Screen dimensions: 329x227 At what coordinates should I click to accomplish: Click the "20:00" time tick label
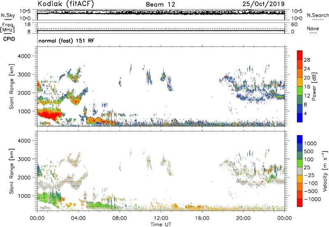pos(243,218)
